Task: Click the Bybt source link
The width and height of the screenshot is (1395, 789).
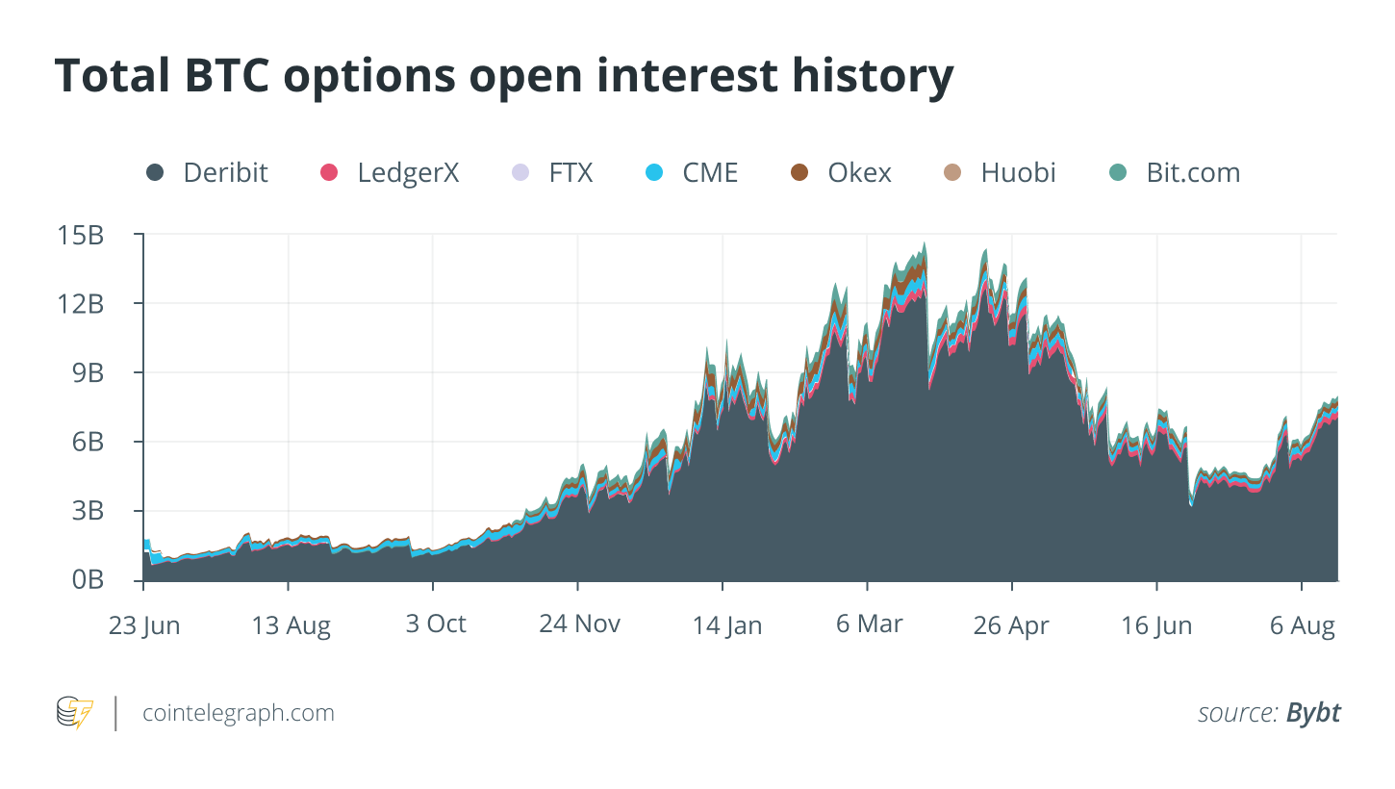Action: point(1313,713)
